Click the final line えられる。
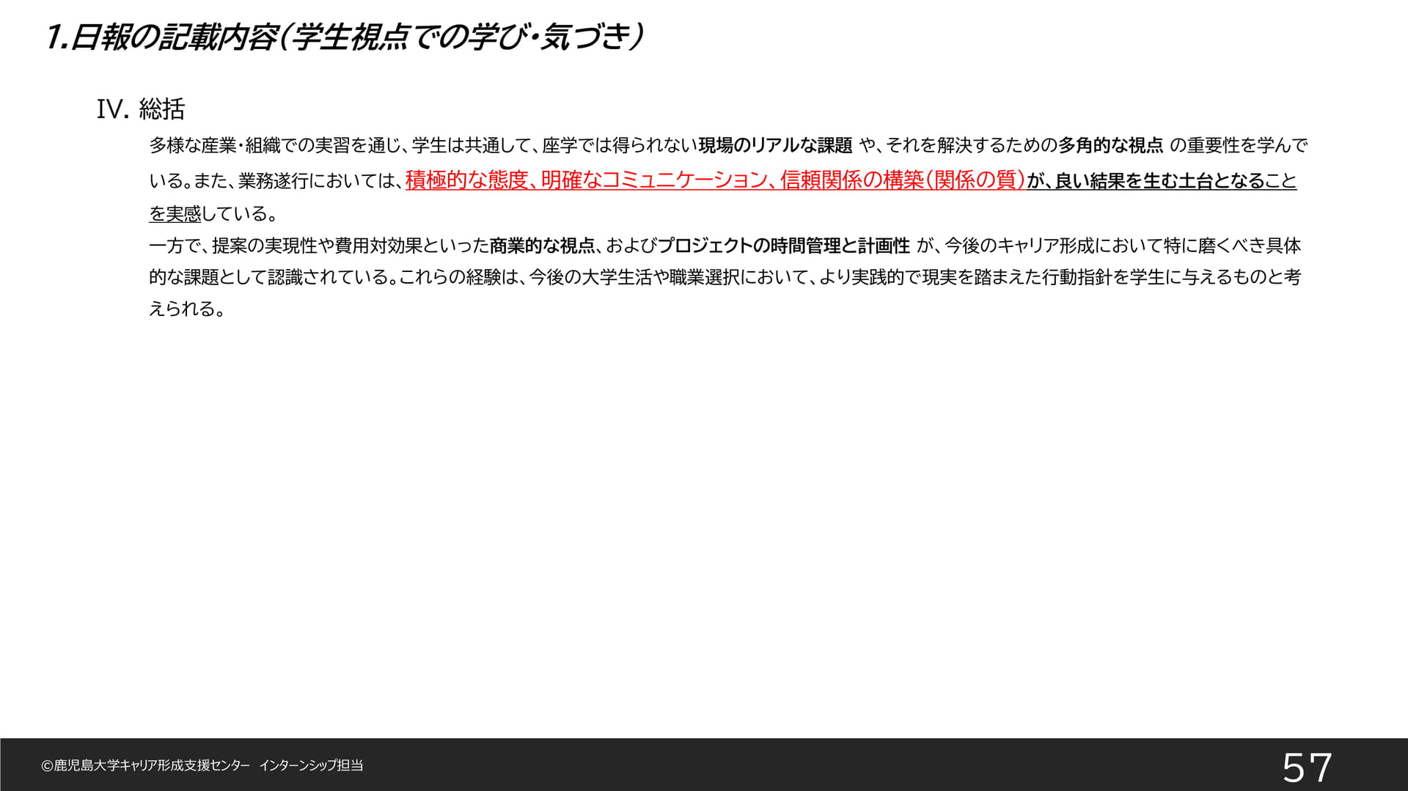The image size is (1408, 791). click(x=187, y=309)
